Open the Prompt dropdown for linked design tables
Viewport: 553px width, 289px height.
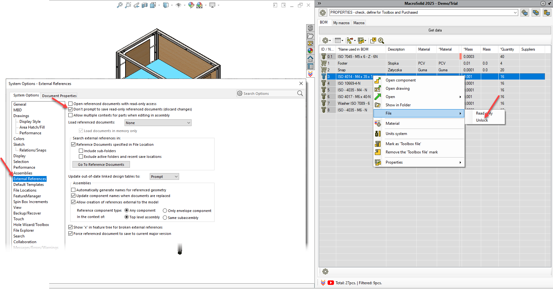point(164,177)
